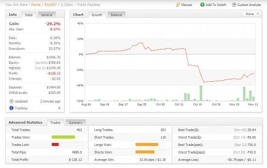Click the green Trades Won progress bar
Viewport: 267px width, 168px height.
63,137
